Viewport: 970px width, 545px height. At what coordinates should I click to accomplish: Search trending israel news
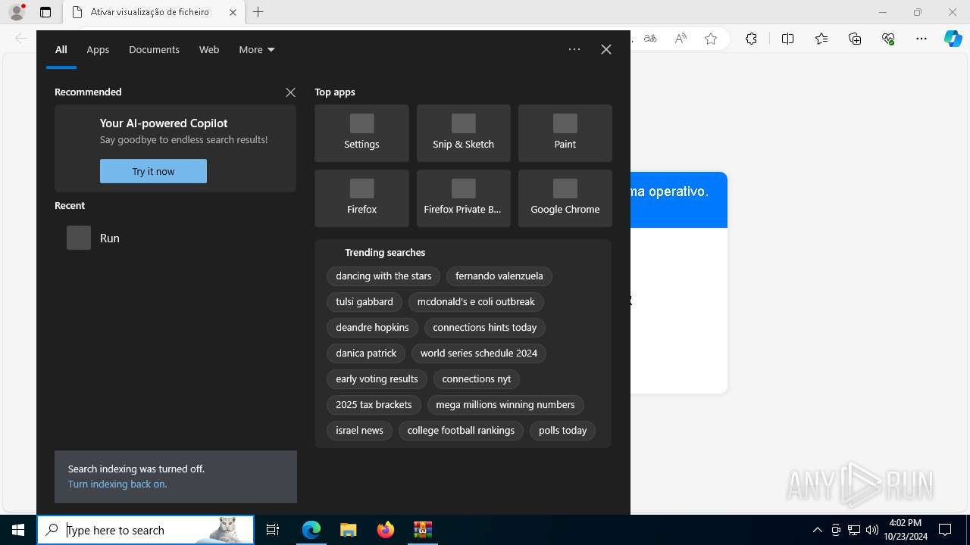coord(359,431)
